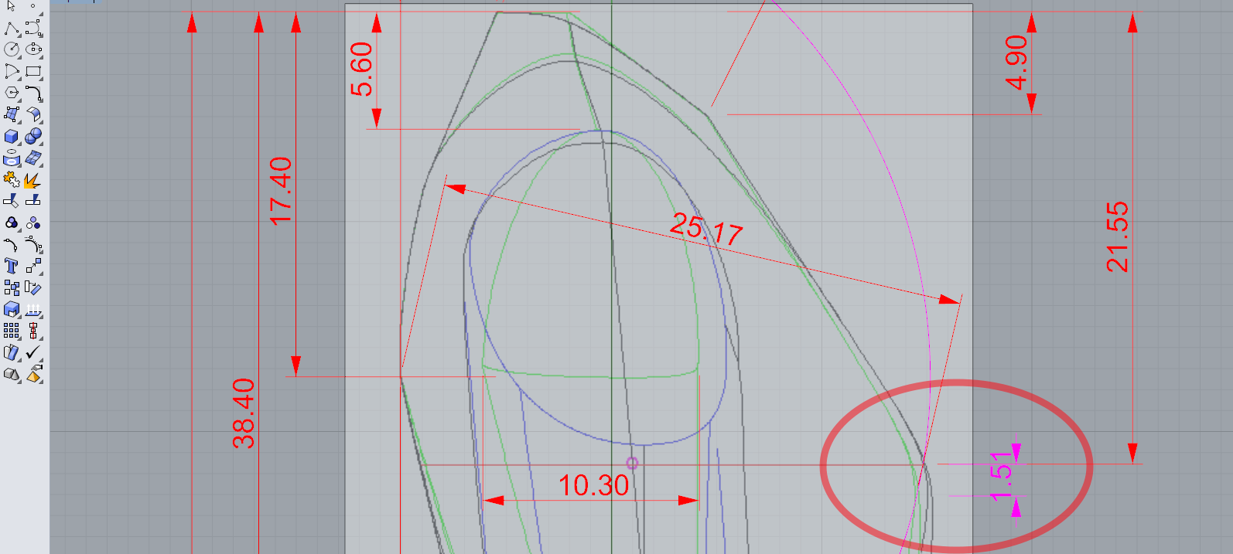Open the Analyze direction tool
Image resolution: width=1233 pixels, height=554 pixels.
[12, 353]
